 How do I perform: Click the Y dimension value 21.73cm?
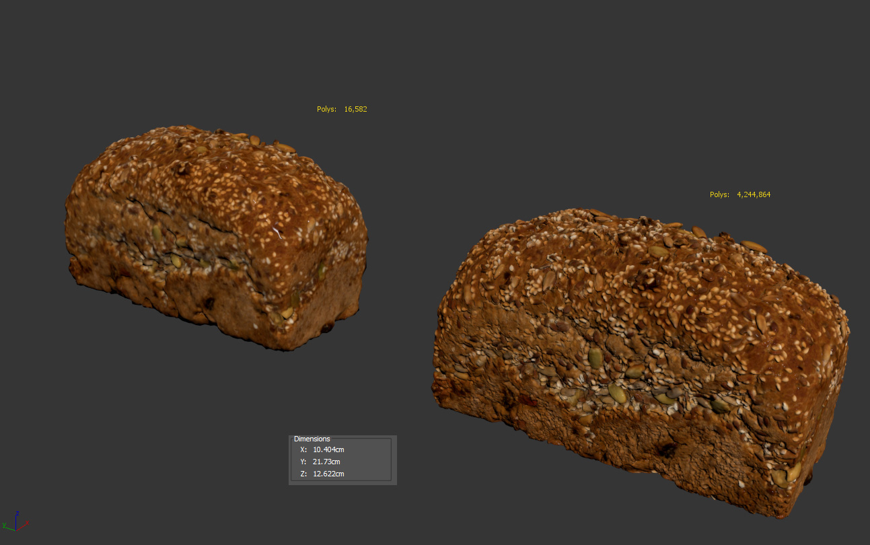[326, 462]
